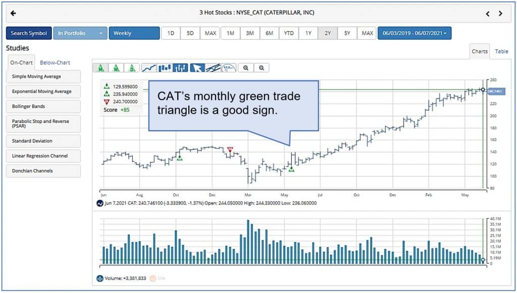Select the 1Y time range

pos(308,33)
